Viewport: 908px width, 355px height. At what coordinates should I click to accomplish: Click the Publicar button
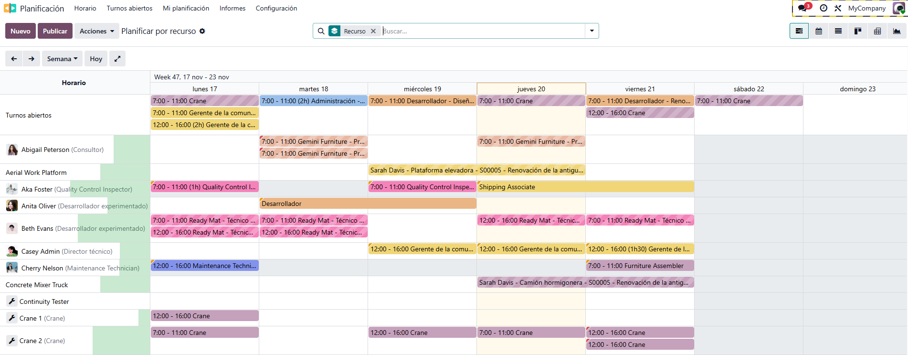tap(55, 31)
